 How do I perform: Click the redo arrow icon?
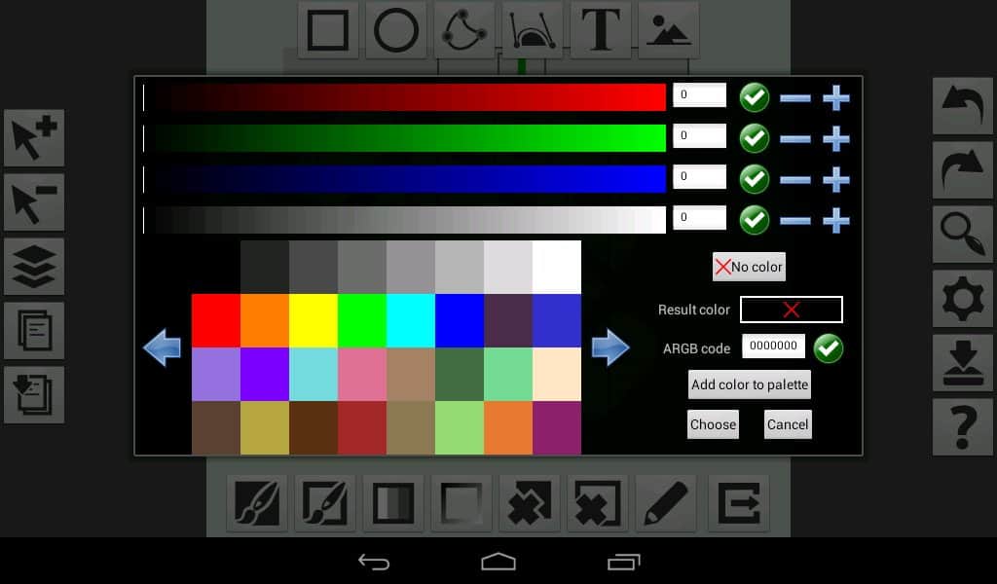coord(962,170)
